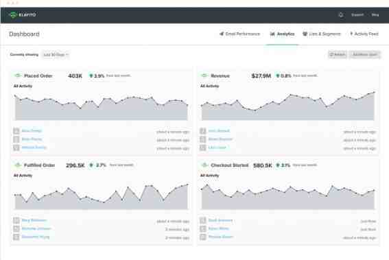Open the Activity Feed tab
389x260 pixels.
[364, 34]
